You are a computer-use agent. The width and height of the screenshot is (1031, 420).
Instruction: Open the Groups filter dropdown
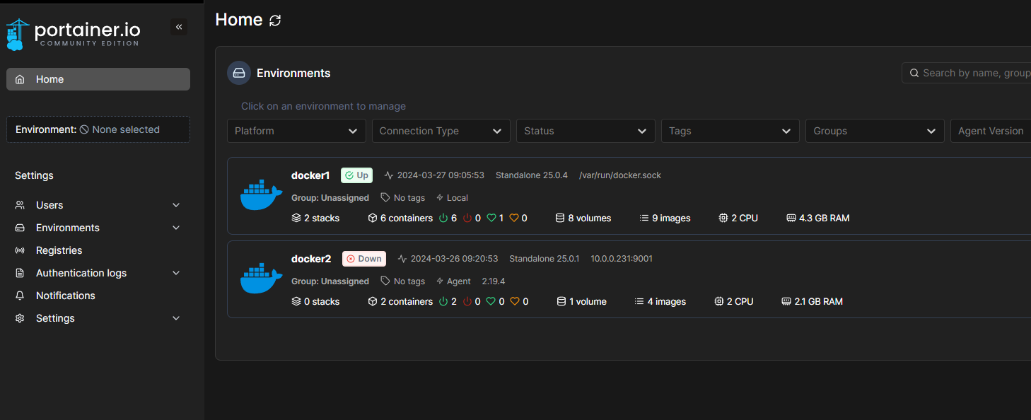tap(875, 131)
